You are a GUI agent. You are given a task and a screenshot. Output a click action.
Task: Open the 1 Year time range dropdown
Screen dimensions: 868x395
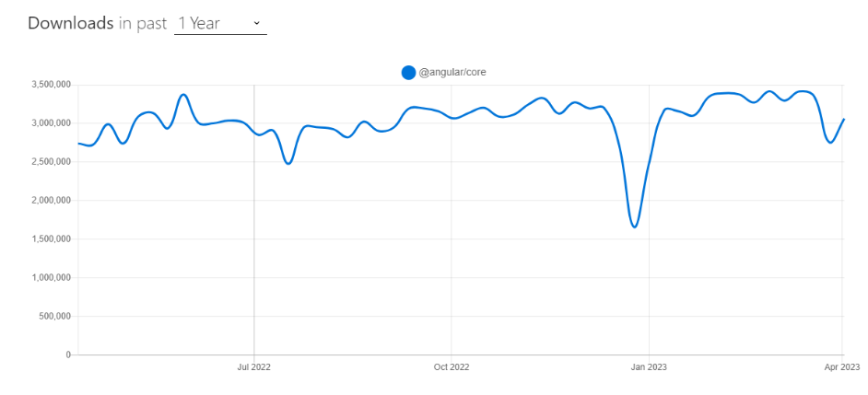click(219, 23)
